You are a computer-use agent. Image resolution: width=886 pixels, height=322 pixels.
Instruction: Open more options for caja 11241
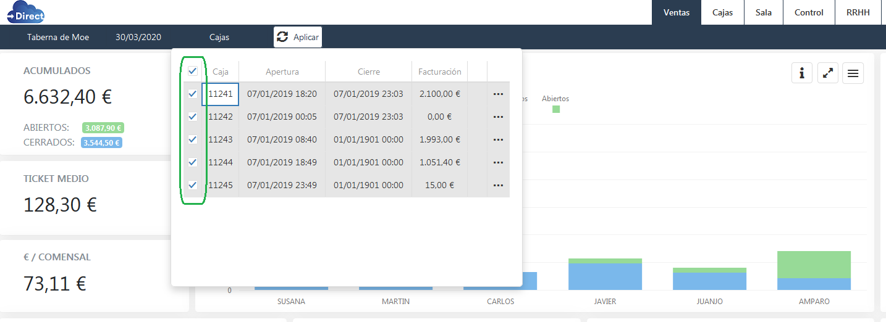tap(498, 94)
